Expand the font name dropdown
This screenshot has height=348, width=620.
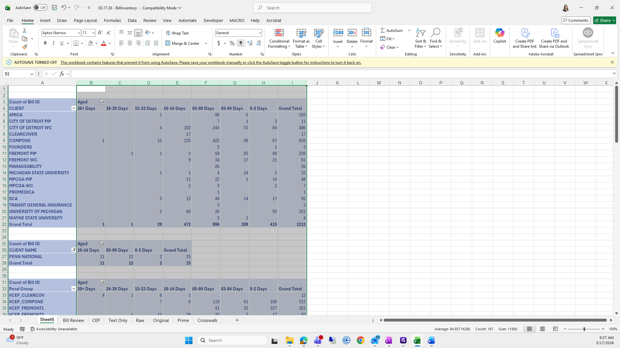coord(78,33)
